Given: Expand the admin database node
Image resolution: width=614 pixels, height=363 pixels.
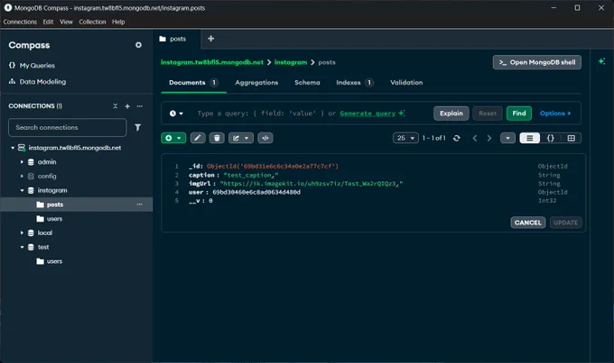Looking at the screenshot, I should pyautogui.click(x=22, y=162).
